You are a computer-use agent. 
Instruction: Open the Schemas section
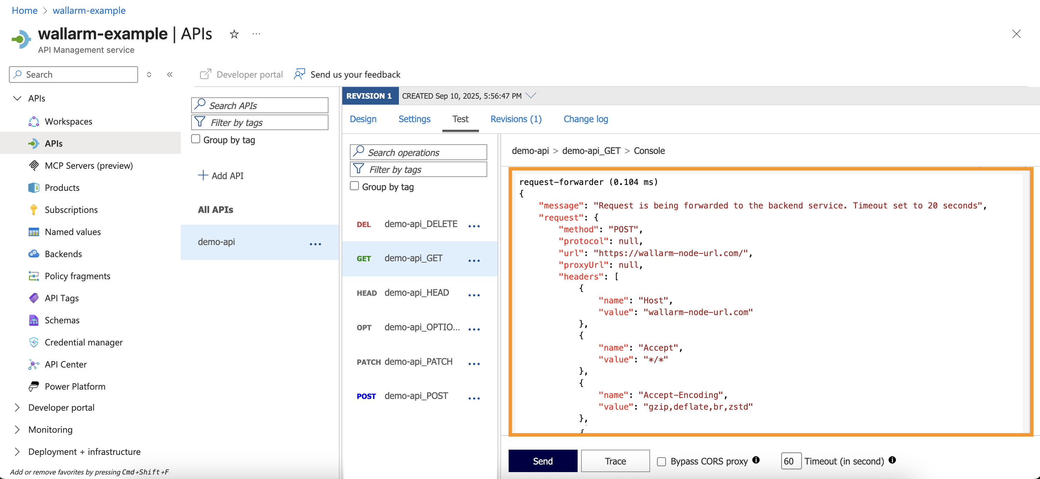tap(62, 320)
